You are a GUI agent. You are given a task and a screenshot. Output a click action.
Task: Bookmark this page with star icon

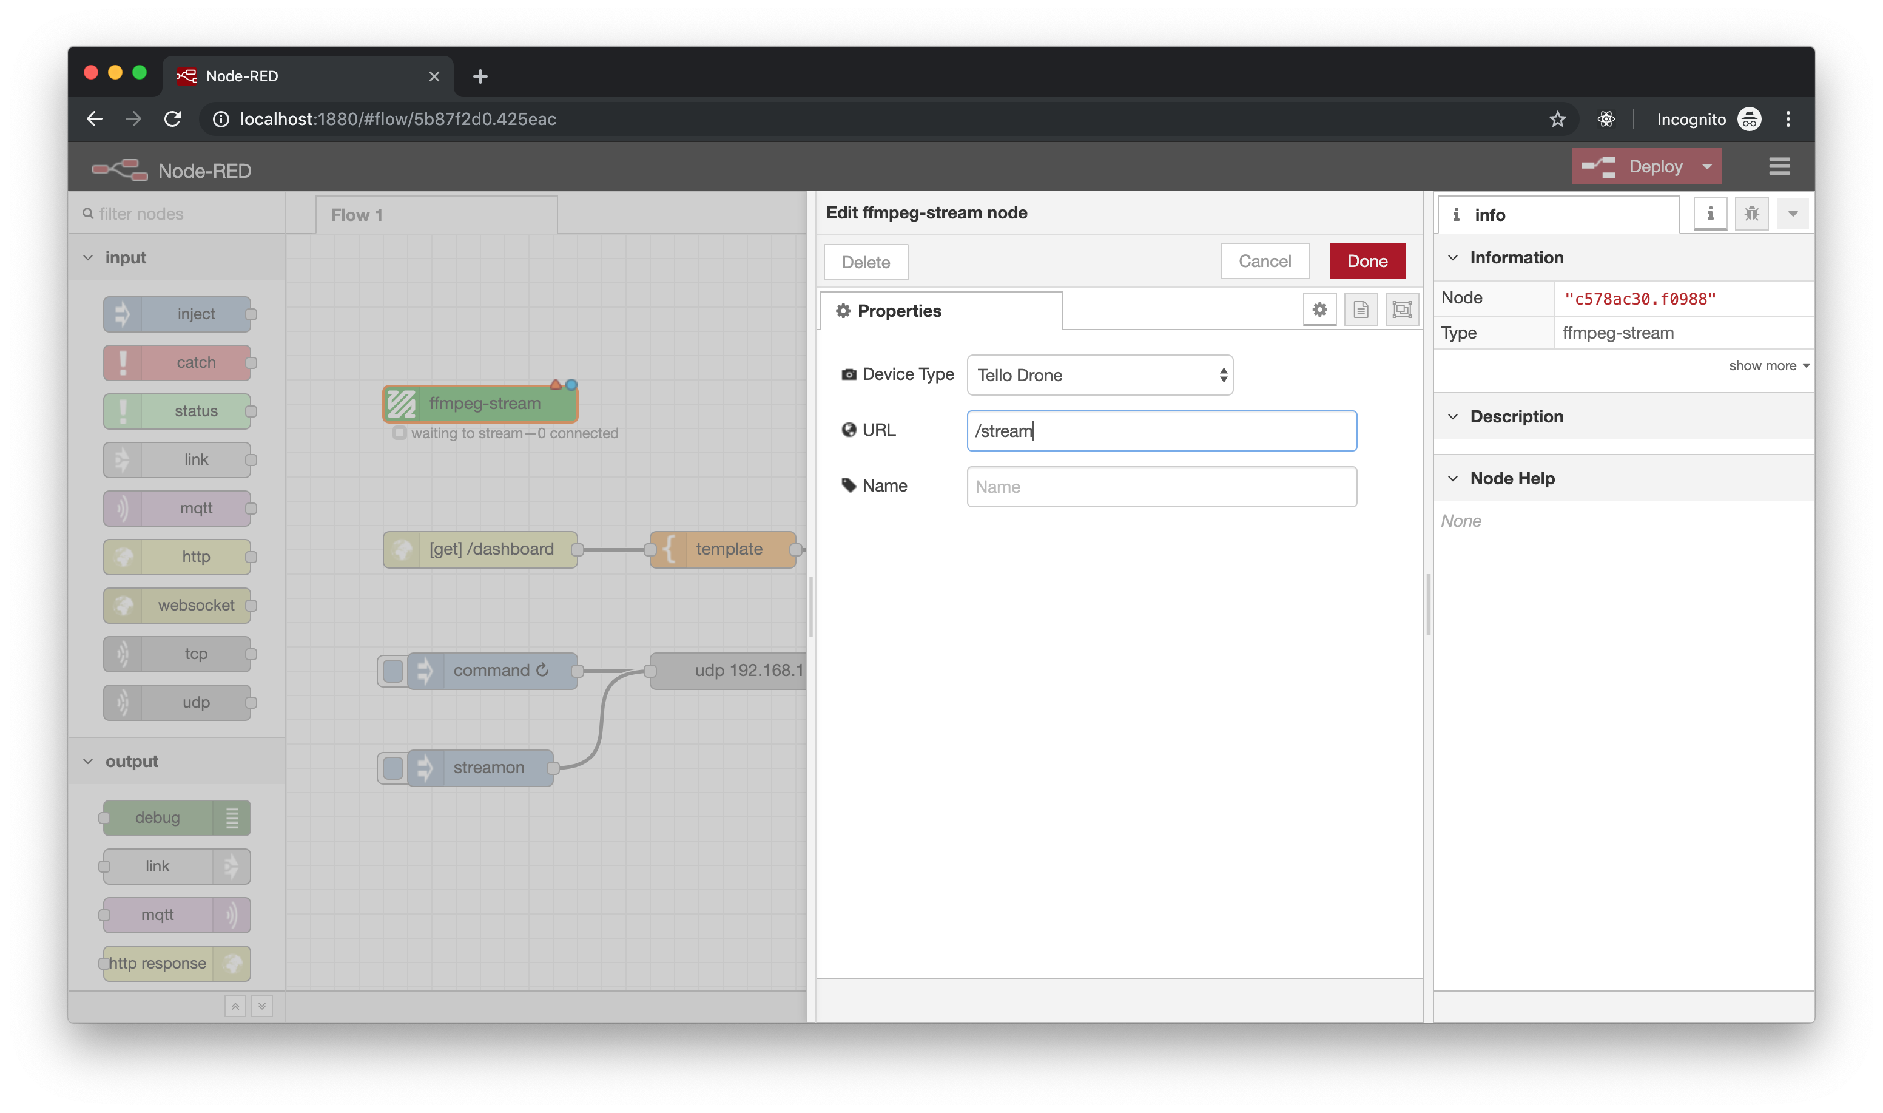(x=1557, y=119)
